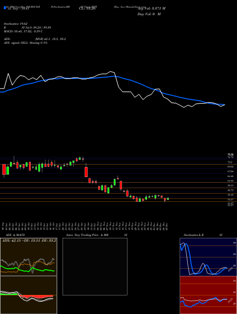Click the 'CL: 53.26' closing price text
237x314 pixels.
[x=88, y=9]
